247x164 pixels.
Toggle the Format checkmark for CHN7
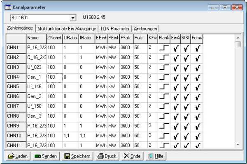coord(197,107)
